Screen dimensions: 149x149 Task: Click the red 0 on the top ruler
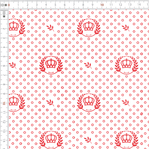pyautogui.click(x=9, y=5)
